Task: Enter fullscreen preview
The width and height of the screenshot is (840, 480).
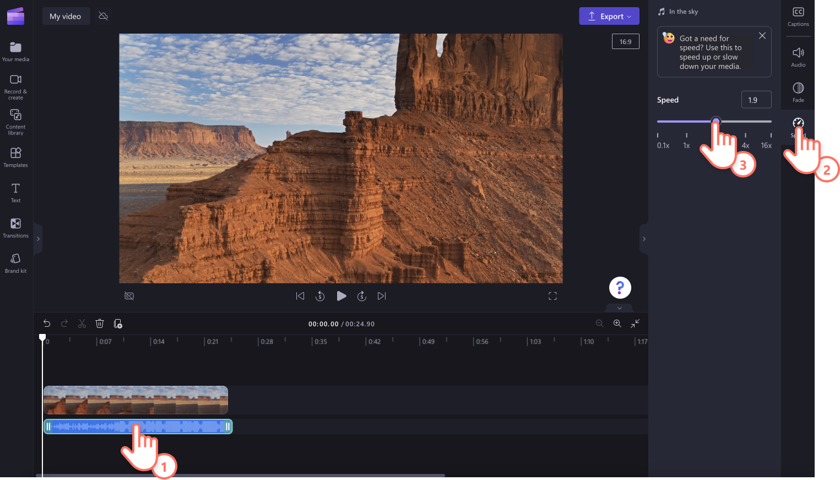Action: click(x=553, y=296)
